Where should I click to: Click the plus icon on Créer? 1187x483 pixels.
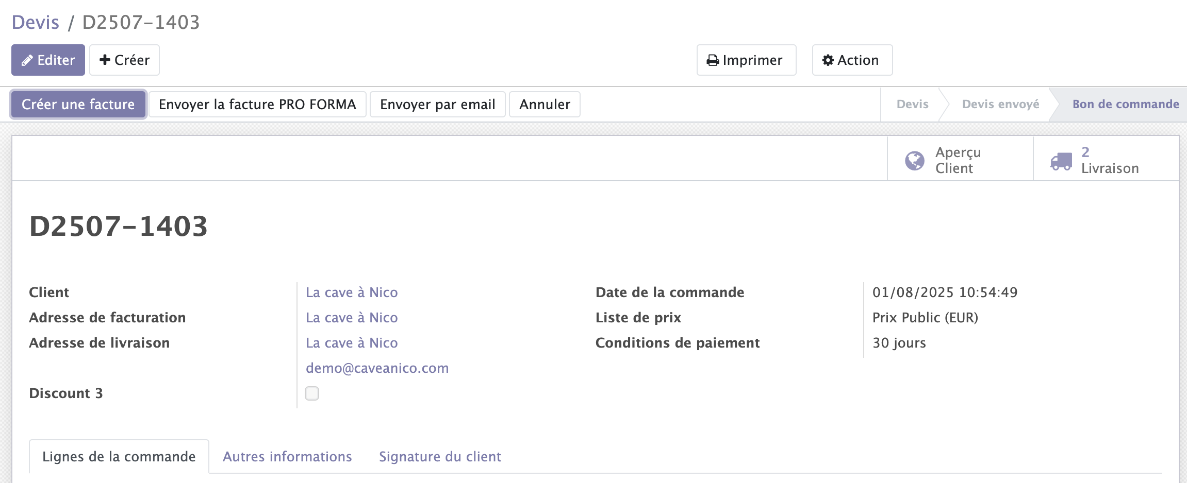[105, 60]
